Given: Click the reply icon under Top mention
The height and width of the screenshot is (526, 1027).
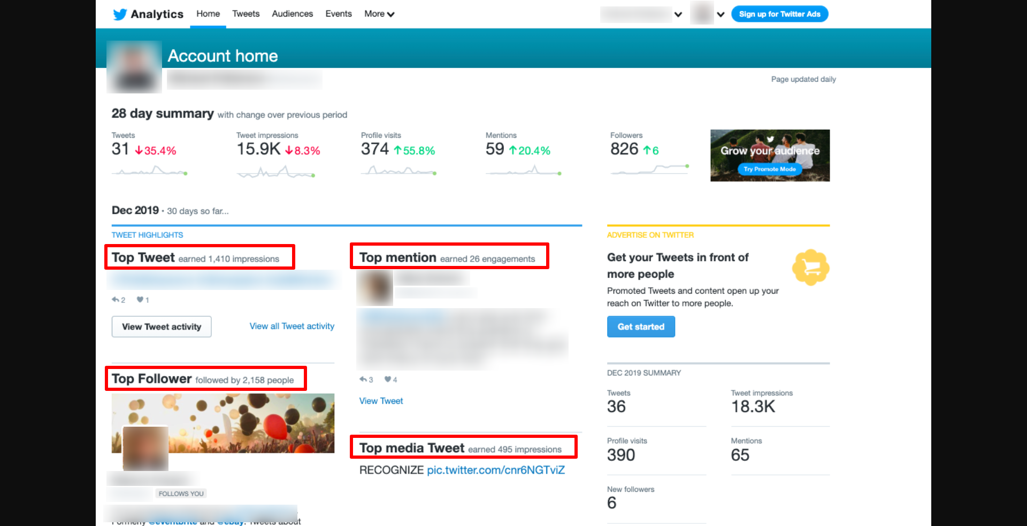Looking at the screenshot, I should (x=363, y=379).
